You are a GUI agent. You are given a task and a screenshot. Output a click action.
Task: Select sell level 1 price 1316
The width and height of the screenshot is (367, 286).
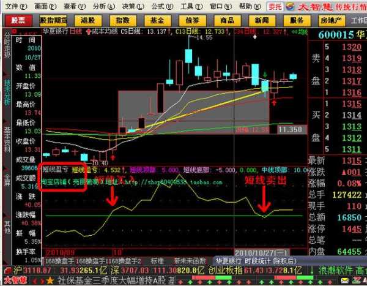click(x=352, y=92)
